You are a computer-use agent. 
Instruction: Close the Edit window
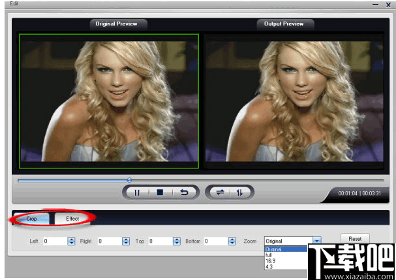pos(388,5)
